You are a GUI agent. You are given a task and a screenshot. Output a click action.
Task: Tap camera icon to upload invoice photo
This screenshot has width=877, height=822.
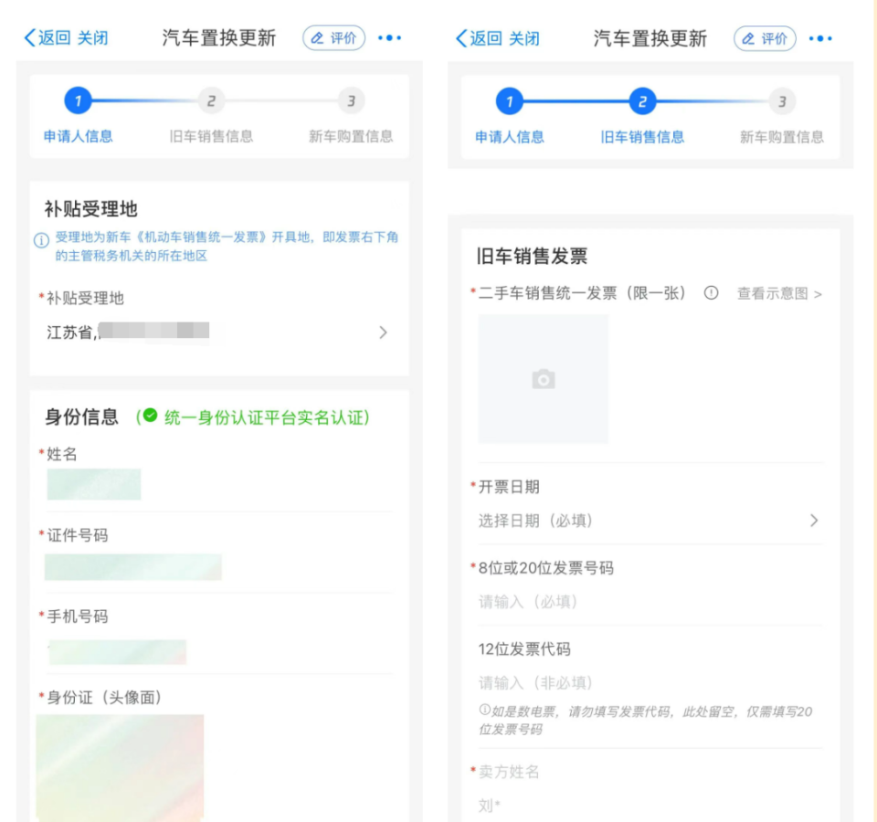543,379
